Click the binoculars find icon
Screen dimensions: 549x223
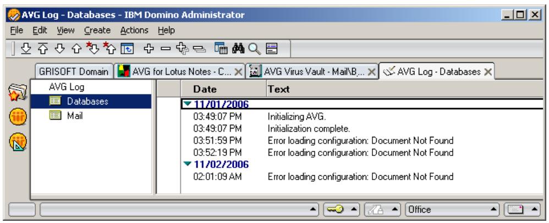238,48
